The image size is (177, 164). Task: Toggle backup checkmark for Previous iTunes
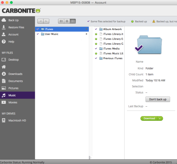(x=96, y=58)
